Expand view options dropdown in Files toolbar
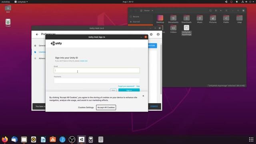256x144 pixels. pos(221,11)
